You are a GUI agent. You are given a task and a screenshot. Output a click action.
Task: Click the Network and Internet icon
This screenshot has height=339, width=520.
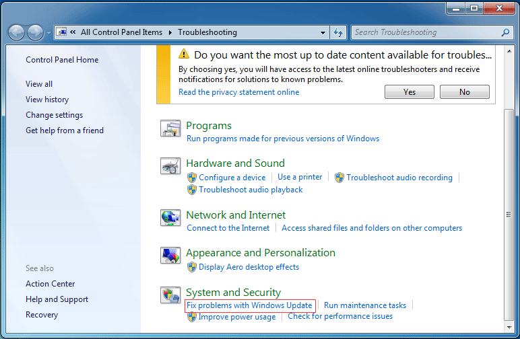(170, 218)
